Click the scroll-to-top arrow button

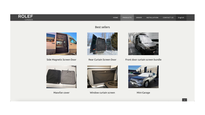pyautogui.click(x=184, y=100)
